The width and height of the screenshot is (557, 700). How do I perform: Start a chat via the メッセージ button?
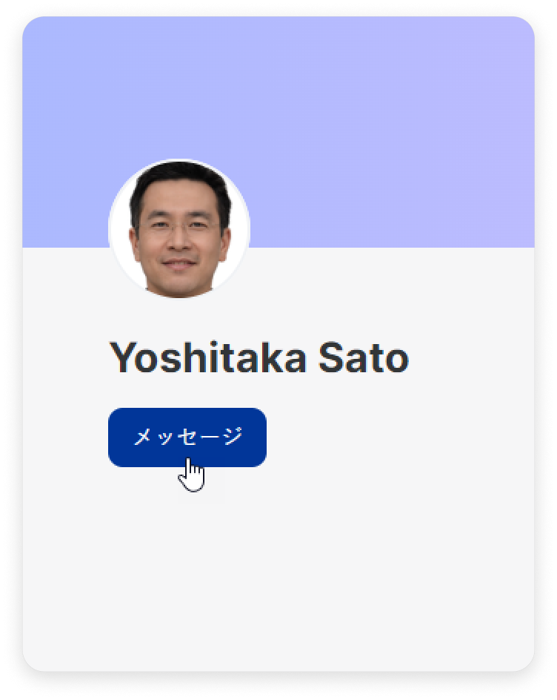(187, 437)
